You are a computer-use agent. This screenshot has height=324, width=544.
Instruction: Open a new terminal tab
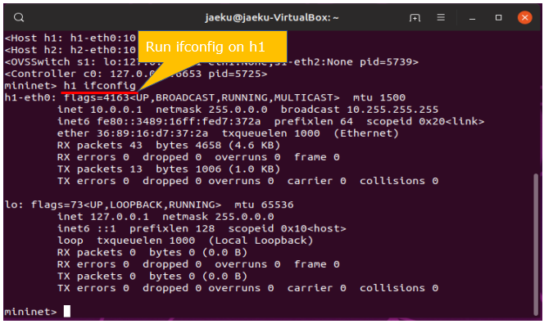415,17
